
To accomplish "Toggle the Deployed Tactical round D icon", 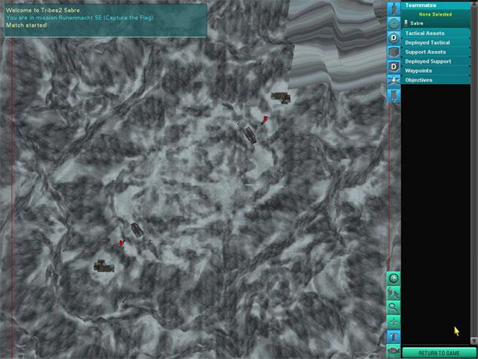I will click(x=394, y=38).
